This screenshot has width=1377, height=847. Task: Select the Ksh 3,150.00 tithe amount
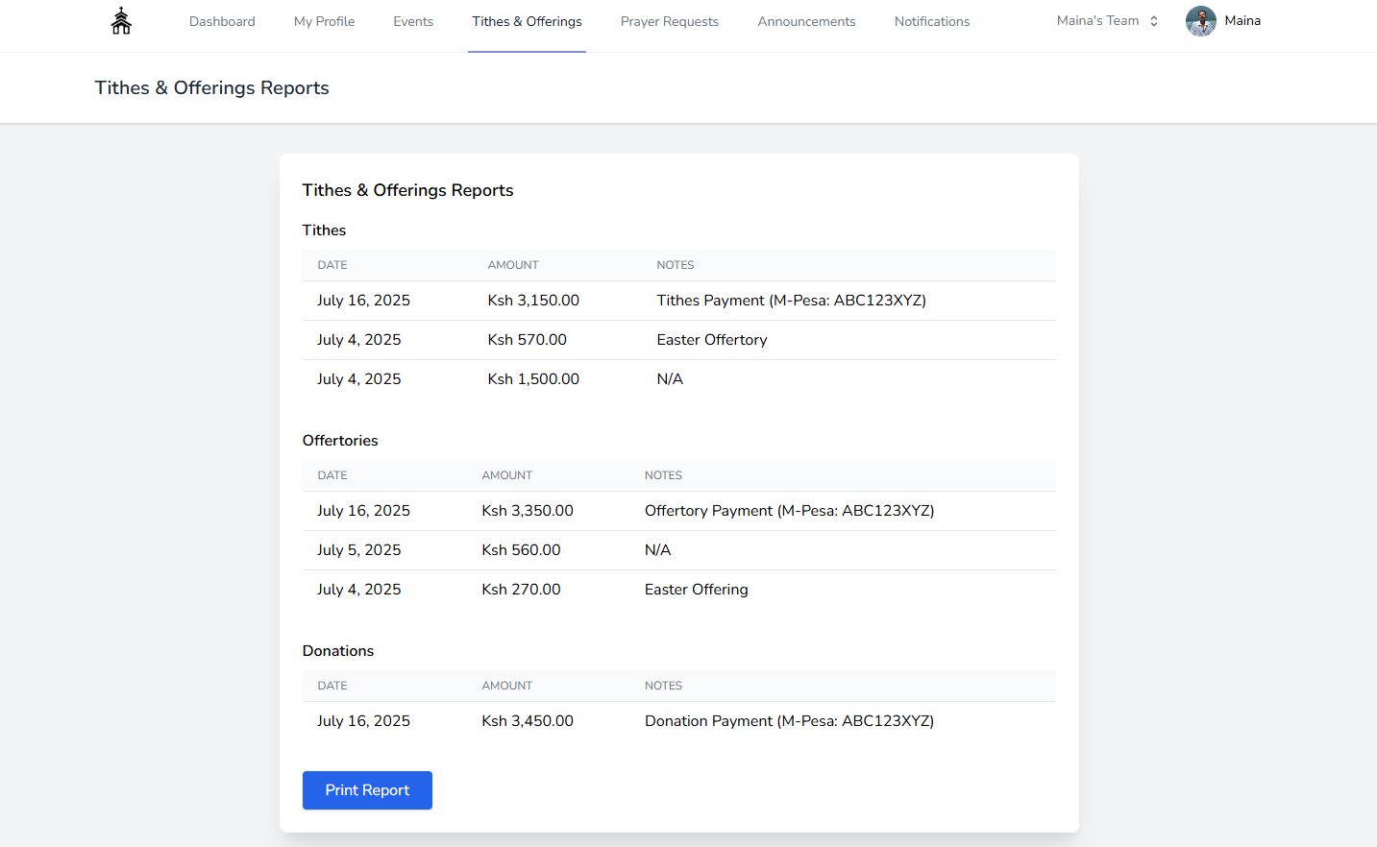pyautogui.click(x=533, y=301)
